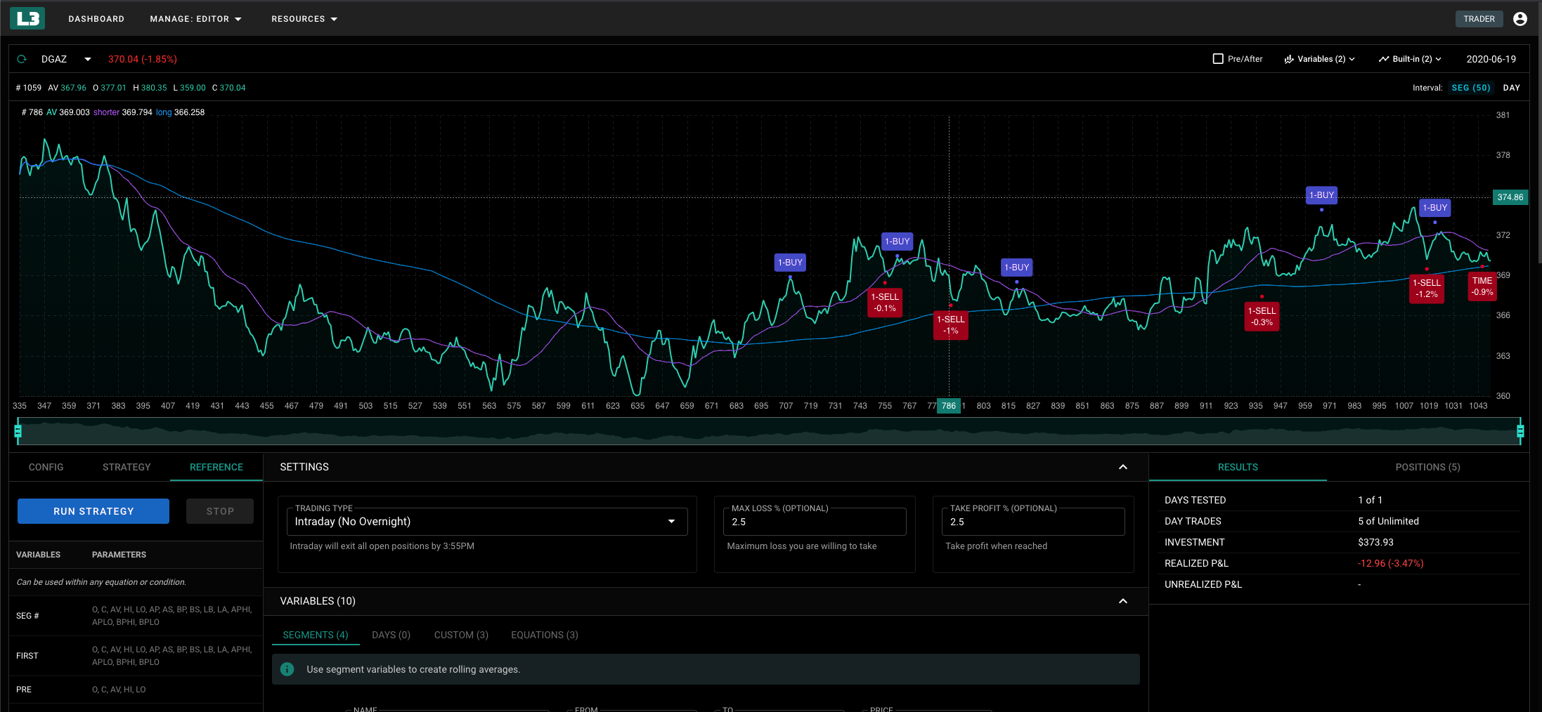Click the Variables (2) chart icon
This screenshot has width=1542, height=712.
point(1288,59)
